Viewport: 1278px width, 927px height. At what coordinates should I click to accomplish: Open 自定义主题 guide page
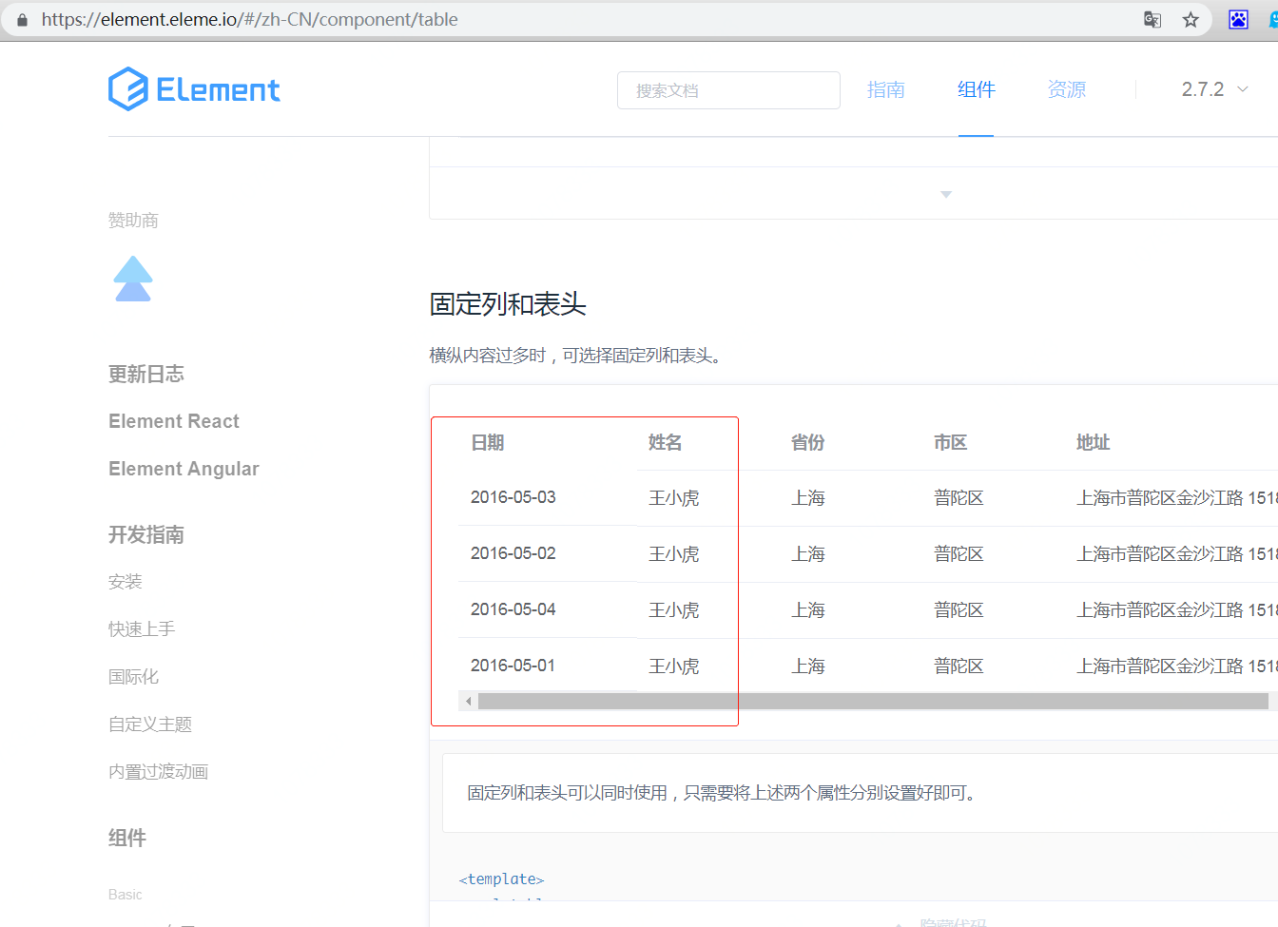[150, 724]
